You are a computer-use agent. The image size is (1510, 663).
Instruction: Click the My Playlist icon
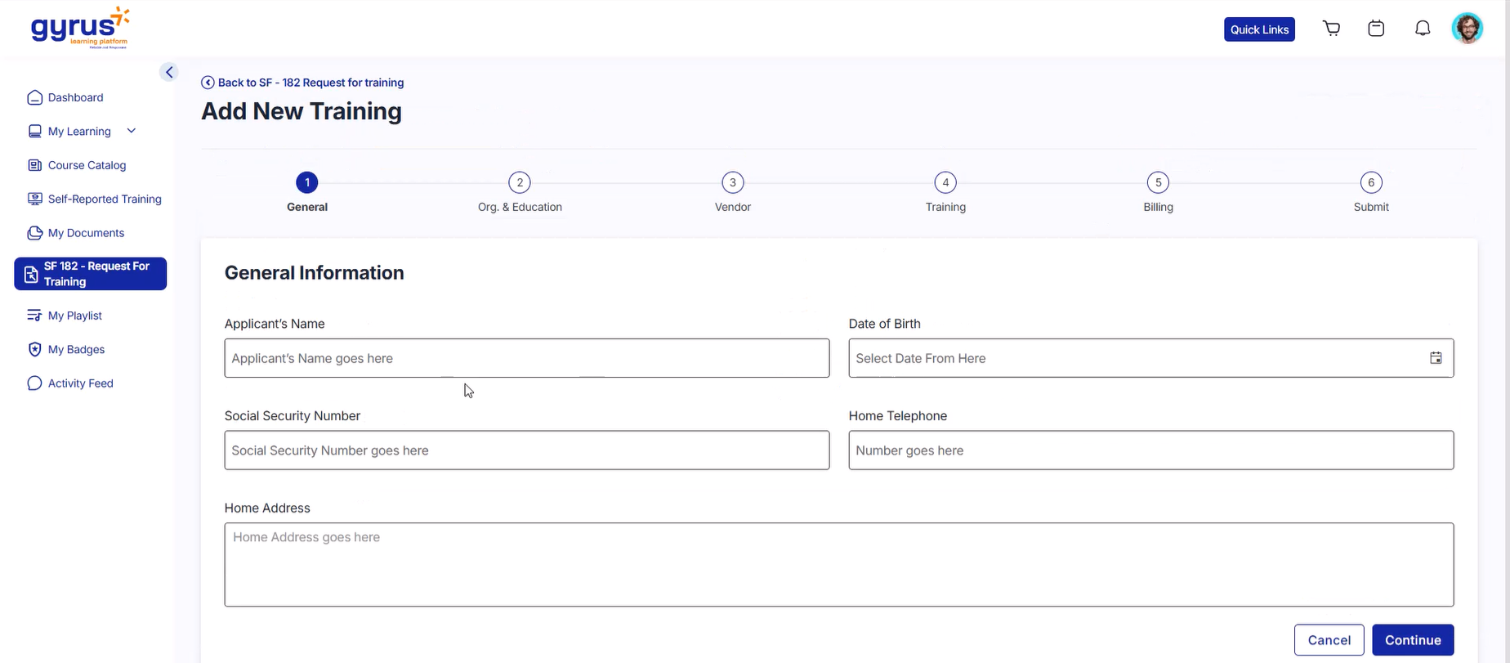point(34,316)
